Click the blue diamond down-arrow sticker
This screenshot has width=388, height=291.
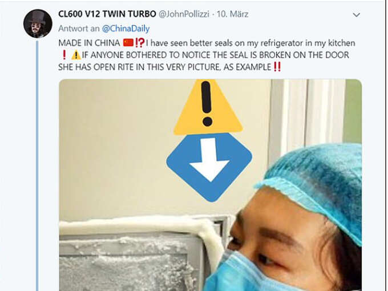(x=209, y=167)
